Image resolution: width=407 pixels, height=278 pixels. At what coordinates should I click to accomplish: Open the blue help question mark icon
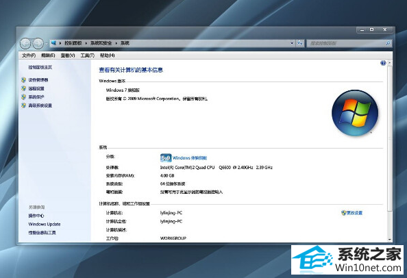pyautogui.click(x=383, y=63)
